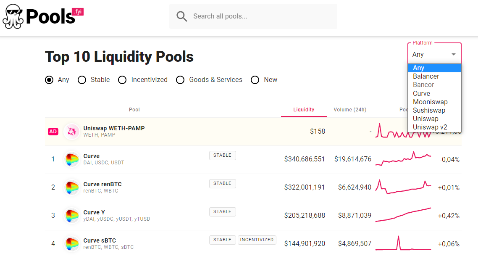Click liquidity value $144,901,920
Viewport: 478px width, 256px height.
click(305, 243)
